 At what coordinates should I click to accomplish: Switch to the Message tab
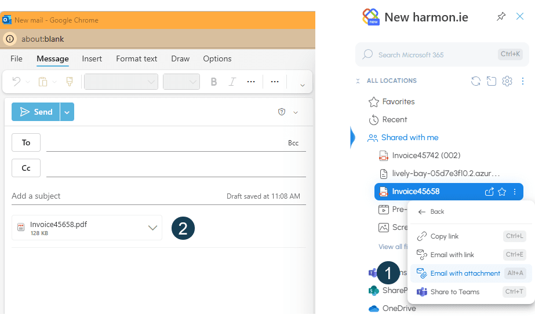[x=53, y=58]
